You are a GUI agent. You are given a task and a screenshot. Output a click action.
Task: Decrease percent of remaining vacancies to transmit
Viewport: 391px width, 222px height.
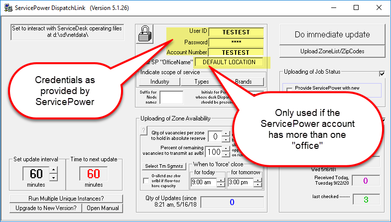coord(226,154)
